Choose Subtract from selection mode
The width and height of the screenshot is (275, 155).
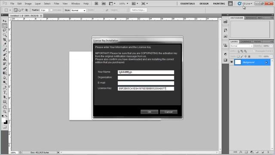(23, 10)
